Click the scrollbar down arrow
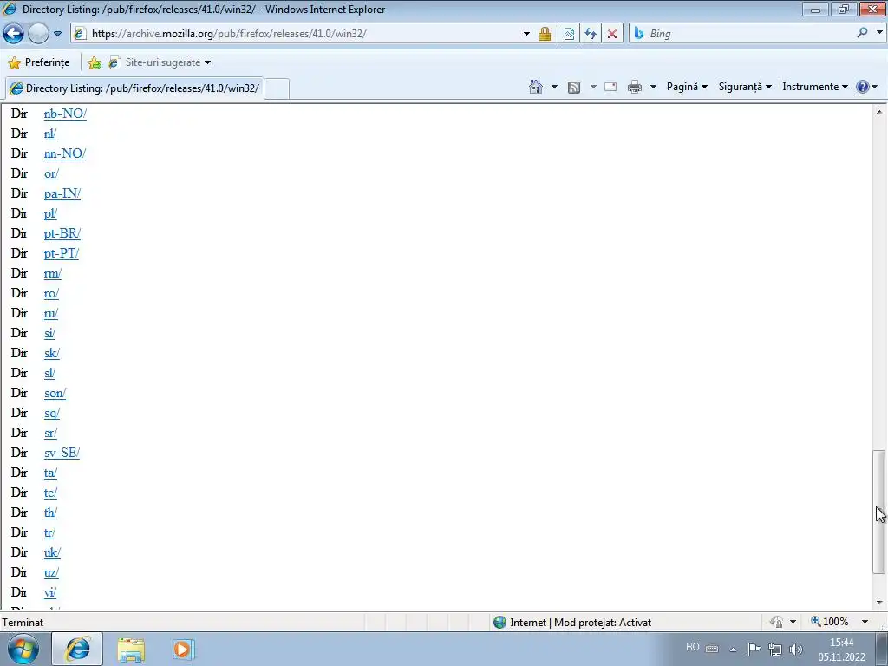 pos(879,603)
